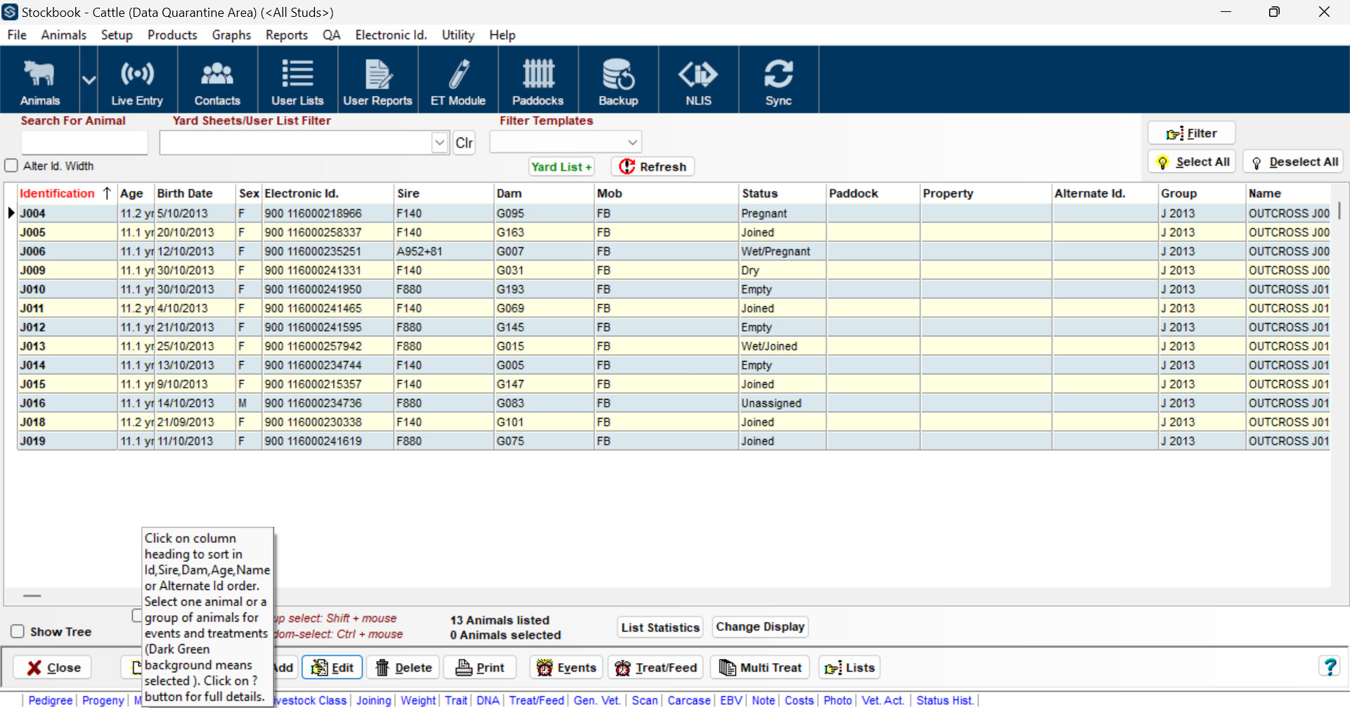Click Unassigned status cell
Screen dimensions: 1350x708
tap(782, 402)
